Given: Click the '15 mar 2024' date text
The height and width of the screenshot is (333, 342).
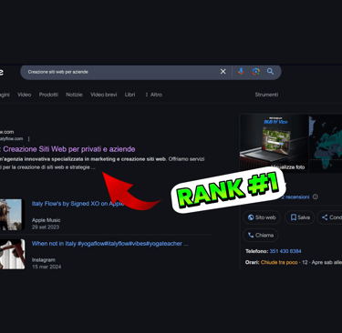Looking at the screenshot, I should pos(47,267).
